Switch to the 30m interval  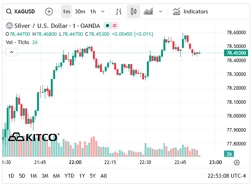[x=80, y=11]
